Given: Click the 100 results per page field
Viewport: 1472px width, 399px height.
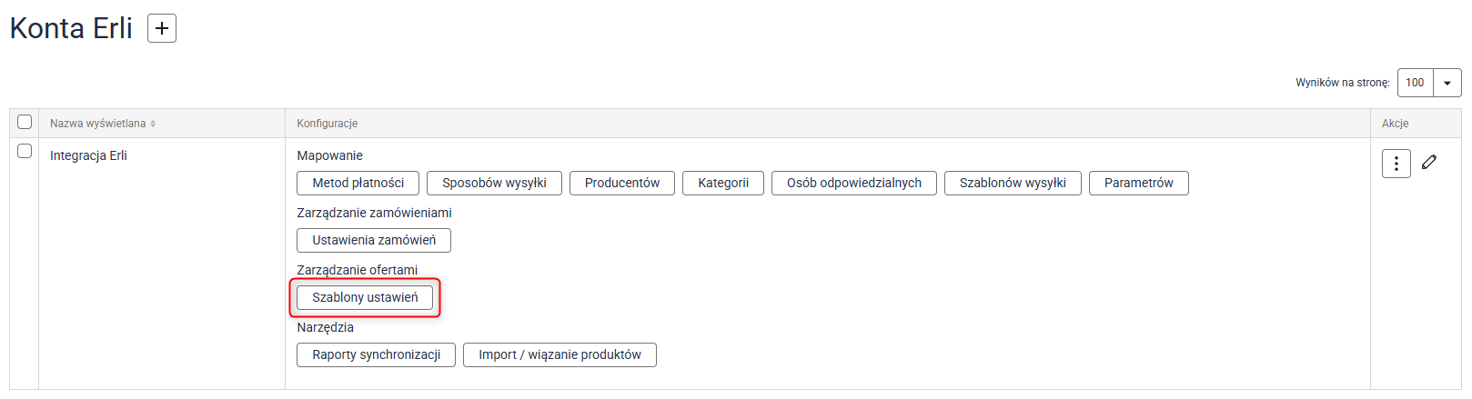Looking at the screenshot, I should [1415, 83].
